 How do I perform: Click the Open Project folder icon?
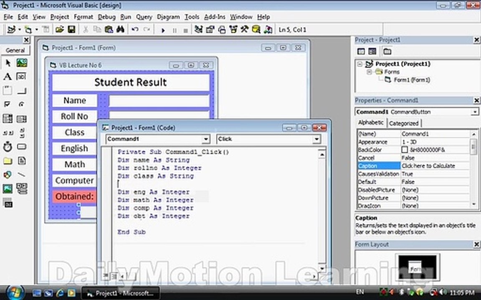pos(60,30)
